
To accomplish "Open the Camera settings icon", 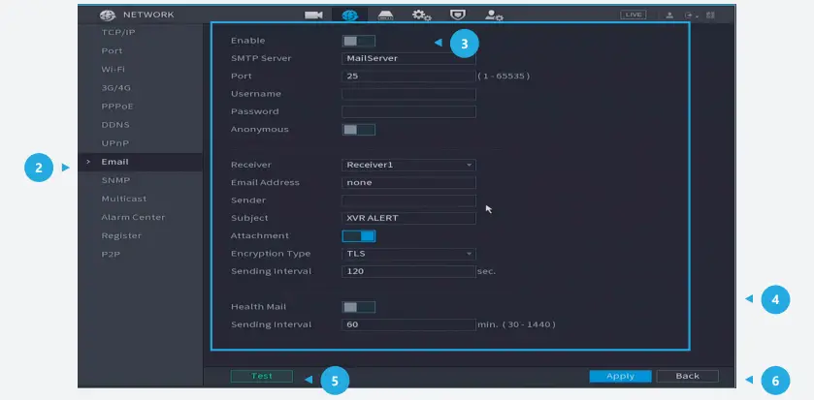I will point(313,15).
